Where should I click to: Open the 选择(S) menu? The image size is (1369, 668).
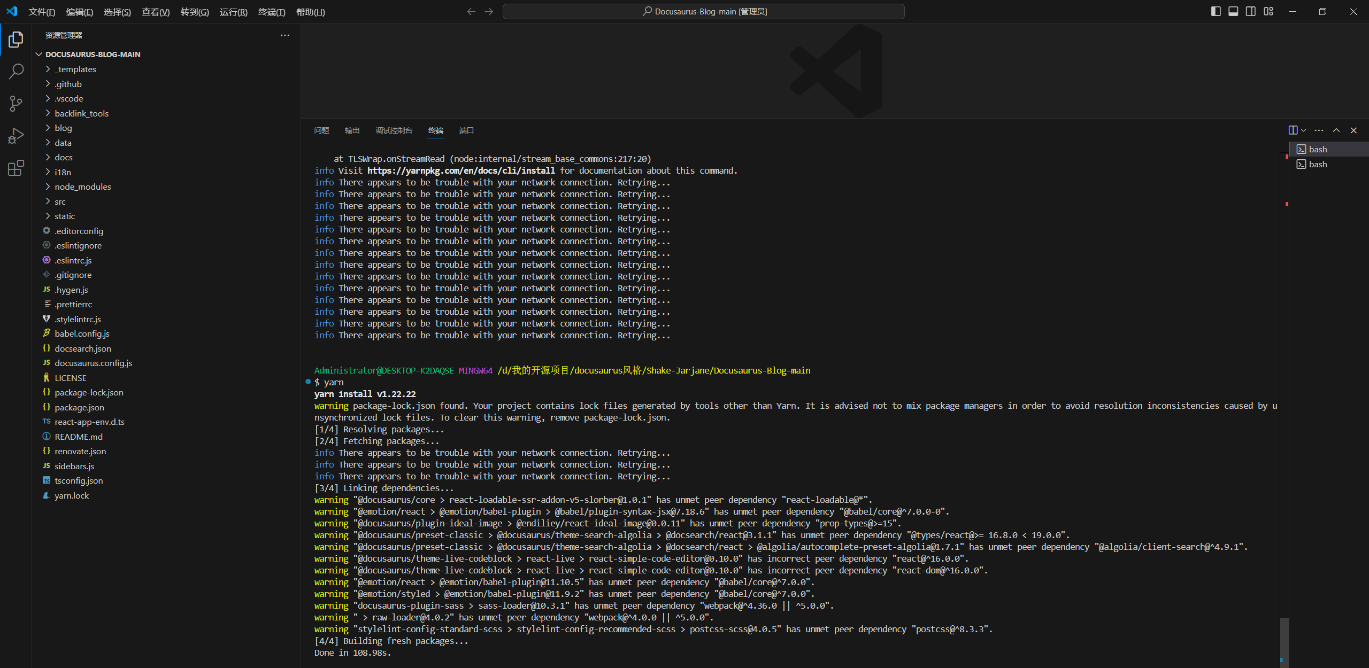pos(117,12)
